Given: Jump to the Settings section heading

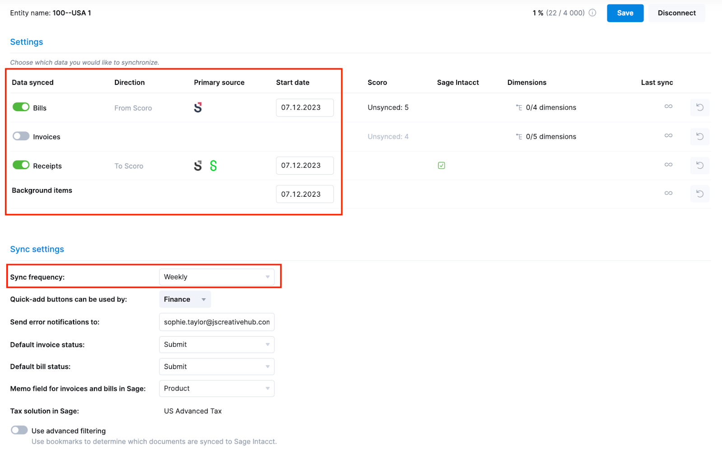Looking at the screenshot, I should pyautogui.click(x=26, y=42).
